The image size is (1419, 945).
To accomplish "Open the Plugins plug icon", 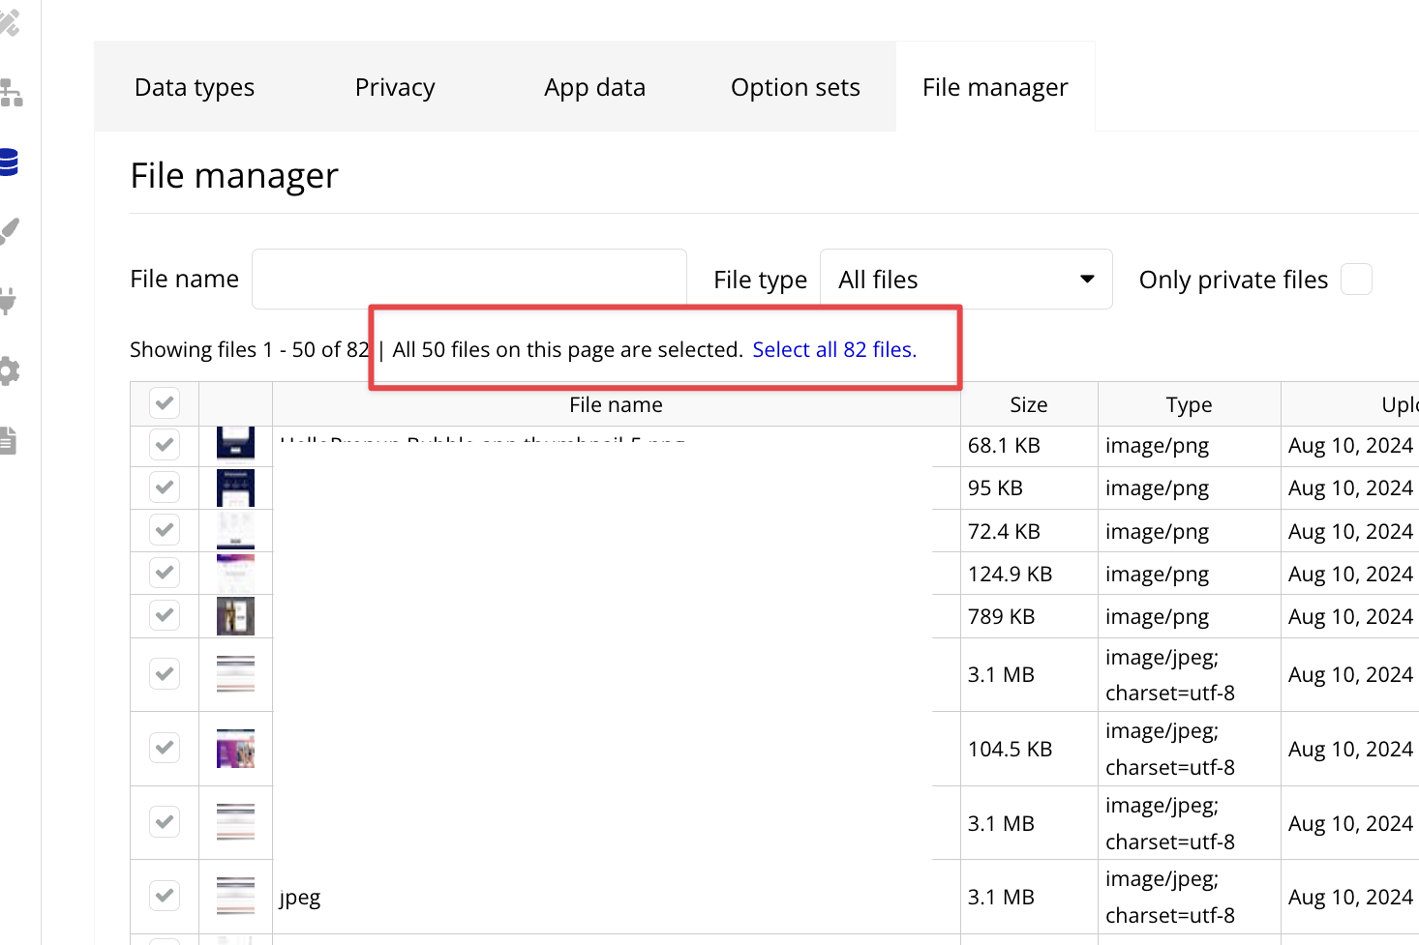I will [10, 301].
